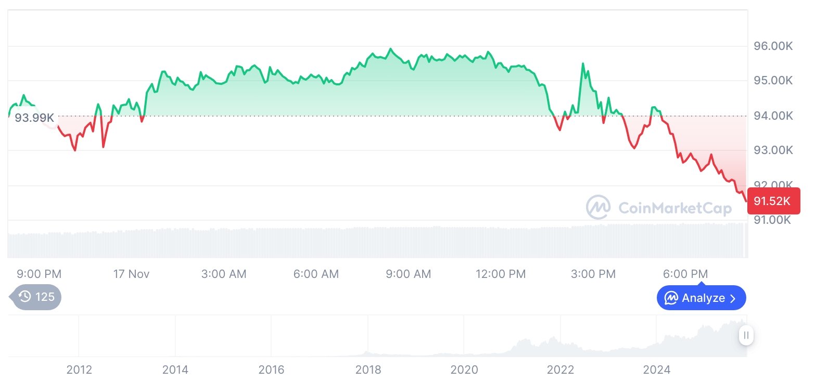Screen dimensions: 815x381
Task: Click the 3:00 PM time axis label
Action: pos(593,274)
